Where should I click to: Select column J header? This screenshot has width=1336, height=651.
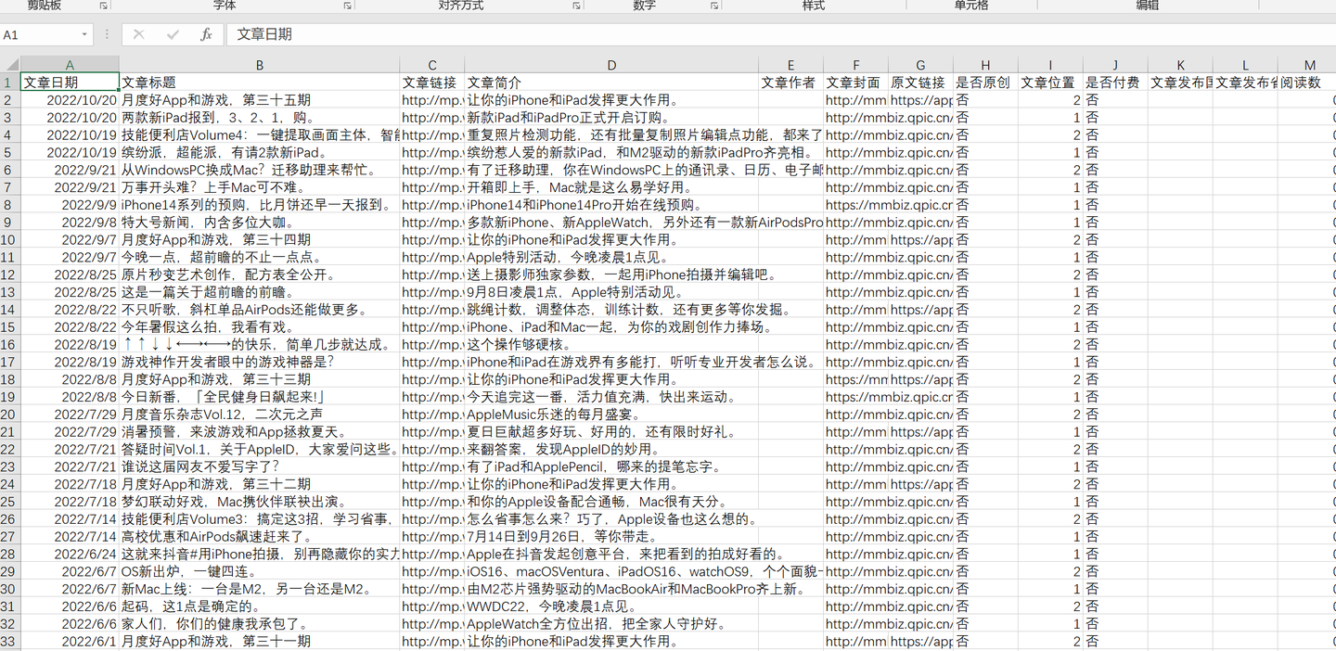(x=1115, y=65)
